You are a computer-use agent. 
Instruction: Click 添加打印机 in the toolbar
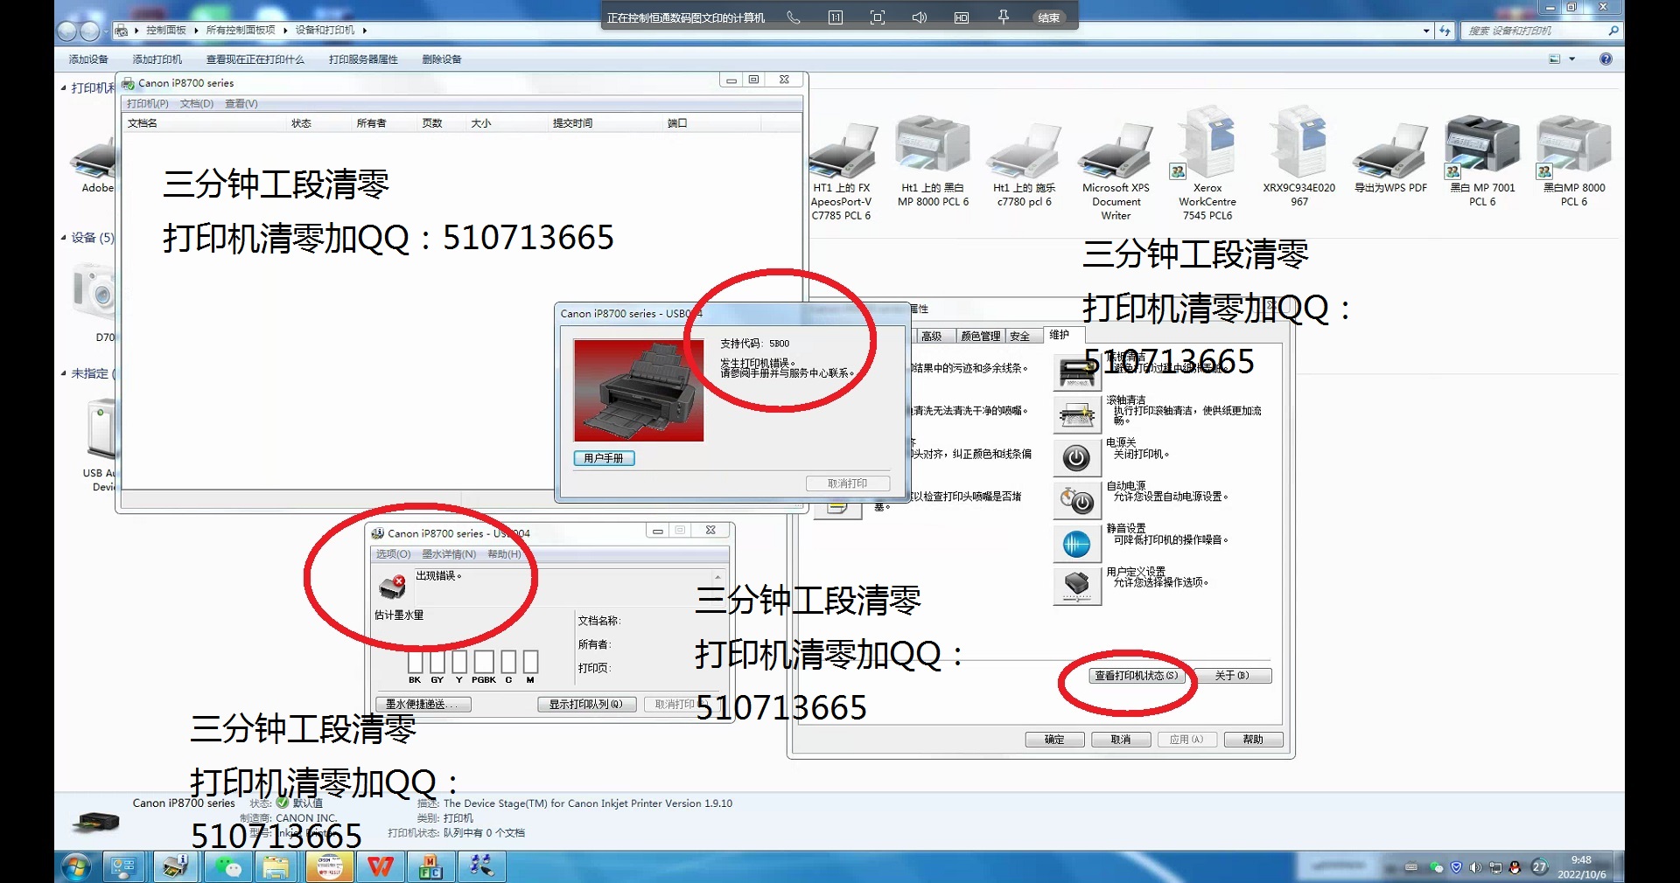point(157,59)
